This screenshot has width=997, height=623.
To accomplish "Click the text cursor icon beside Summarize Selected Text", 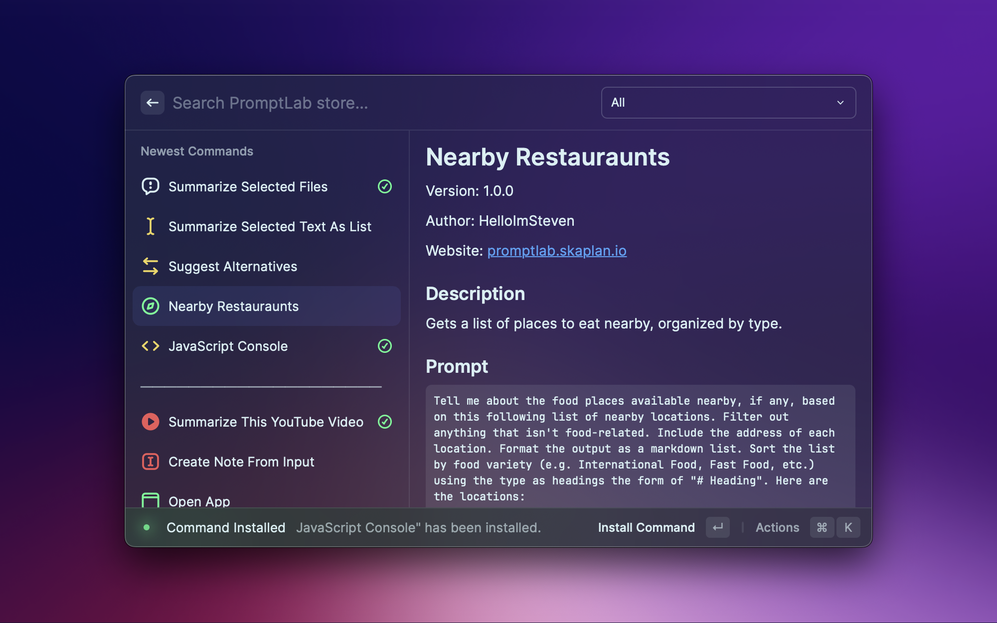I will (x=150, y=226).
